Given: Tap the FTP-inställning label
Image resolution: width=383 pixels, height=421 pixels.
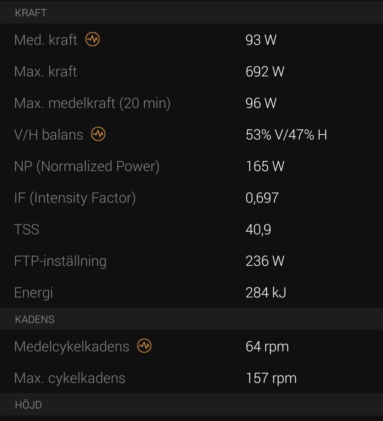Looking at the screenshot, I should 60,261.
